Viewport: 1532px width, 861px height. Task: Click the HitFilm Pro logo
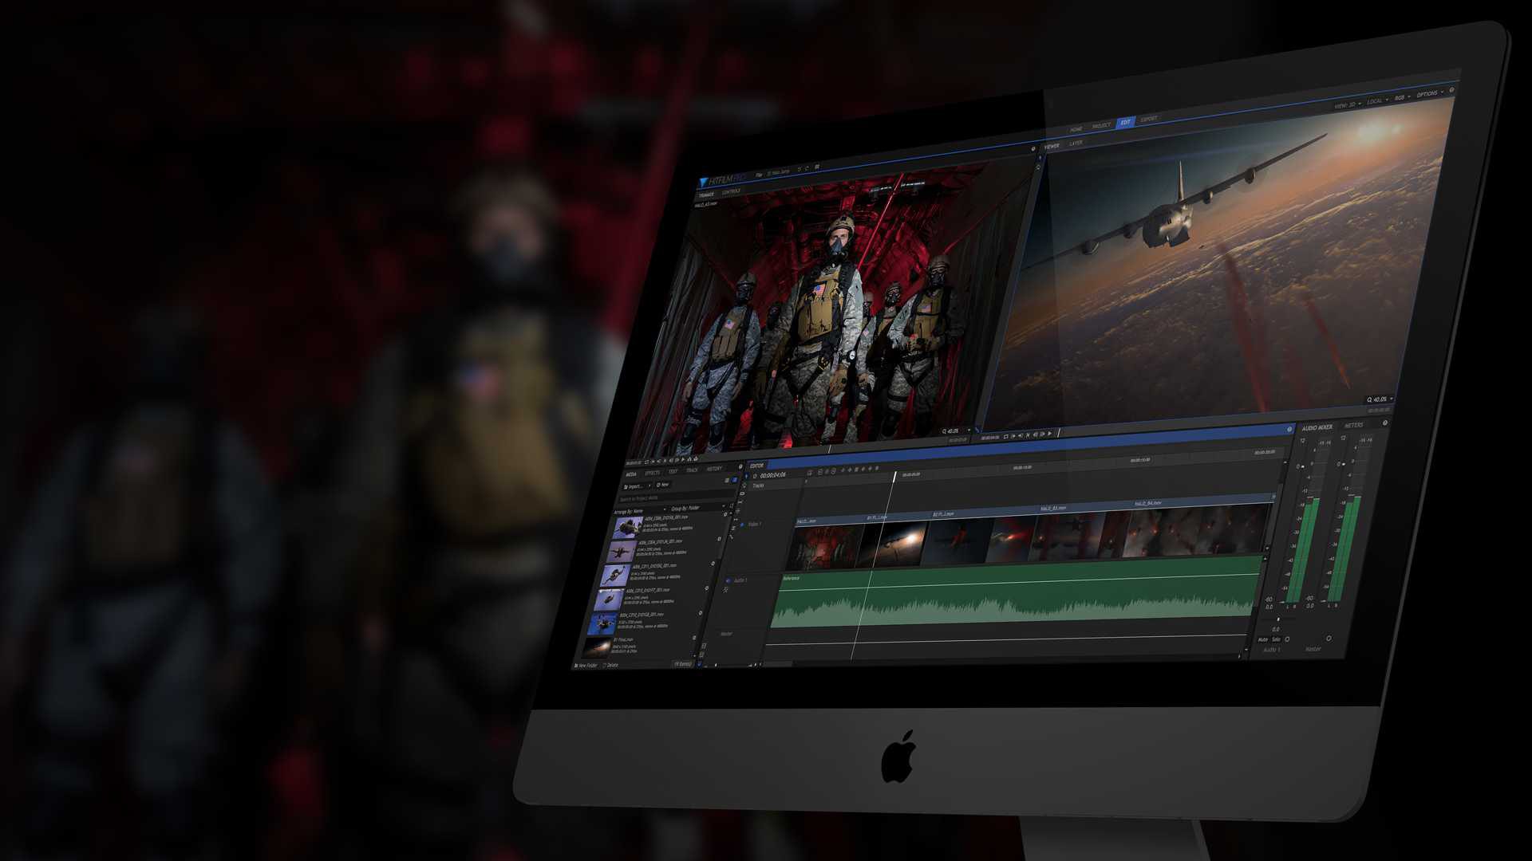click(x=722, y=181)
